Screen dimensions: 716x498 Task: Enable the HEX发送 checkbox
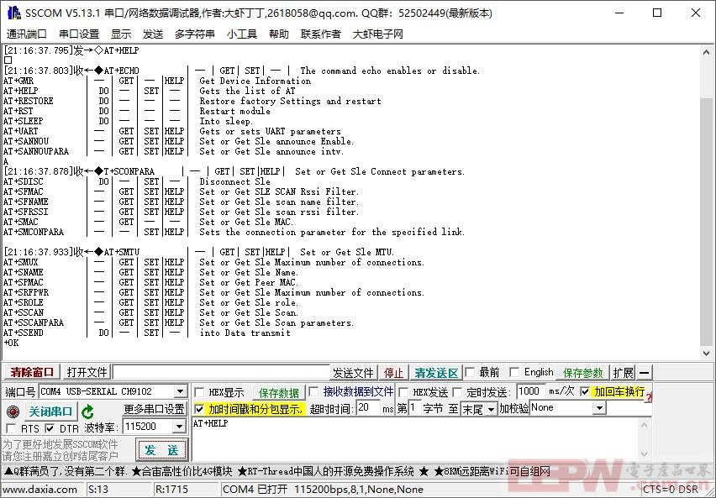tap(403, 392)
